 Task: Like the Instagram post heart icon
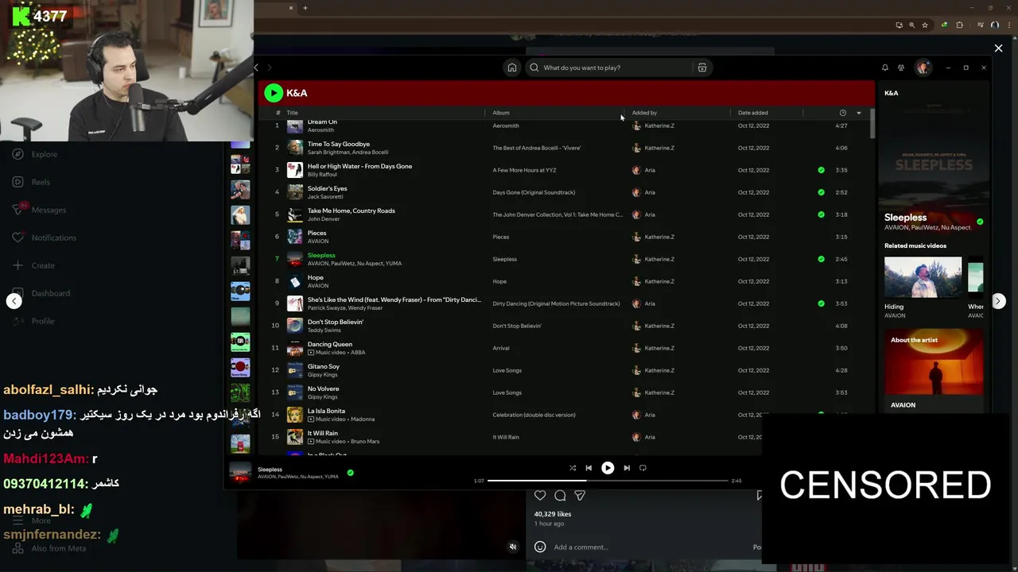(x=540, y=496)
